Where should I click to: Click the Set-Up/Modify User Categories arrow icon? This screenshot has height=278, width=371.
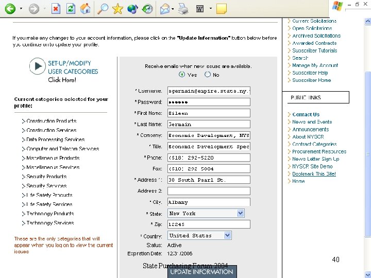tap(37, 66)
